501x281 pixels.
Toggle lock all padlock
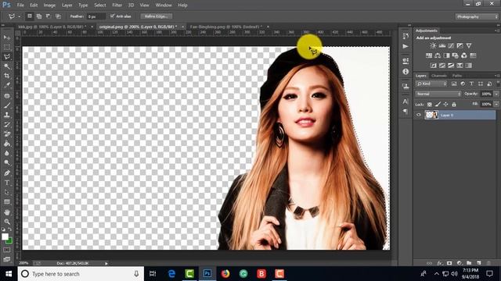coord(454,104)
